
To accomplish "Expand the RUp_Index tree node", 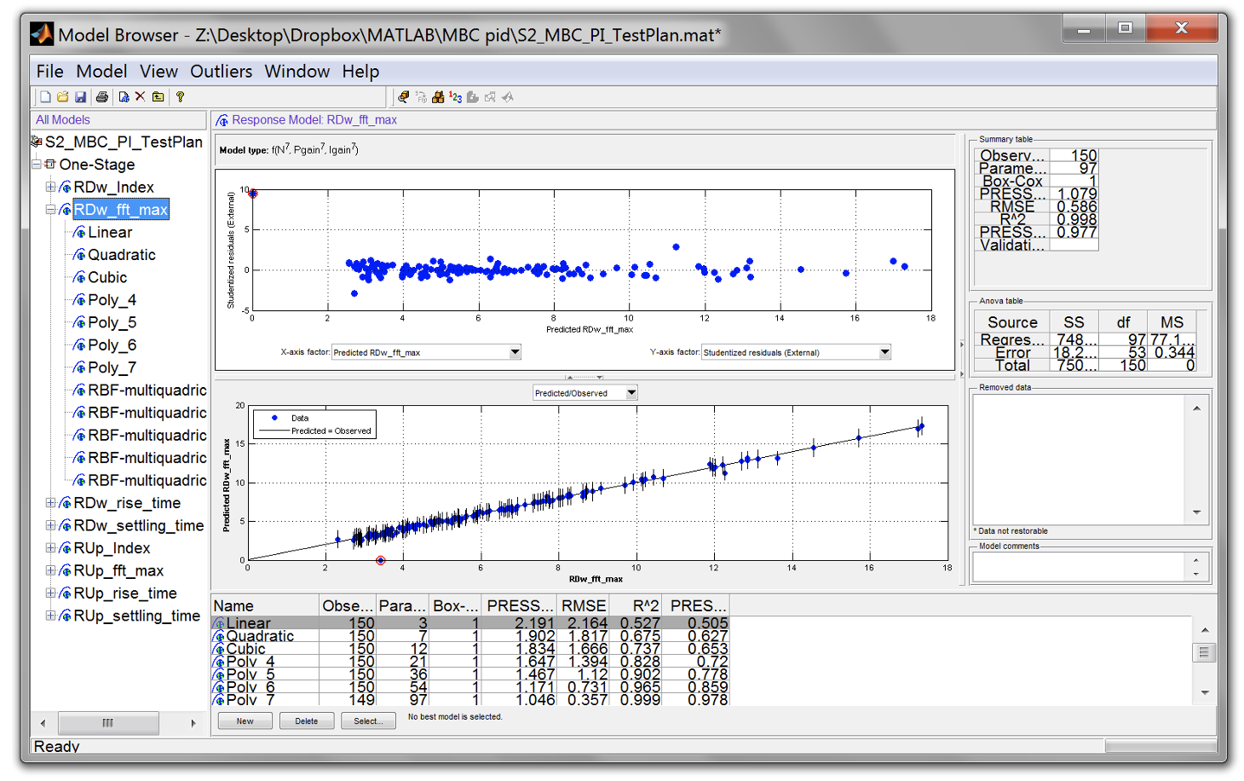I will pyautogui.click(x=50, y=548).
